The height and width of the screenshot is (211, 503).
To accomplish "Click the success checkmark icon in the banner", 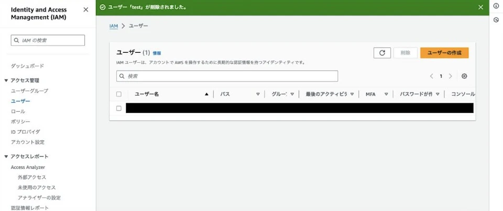I will (103, 7).
